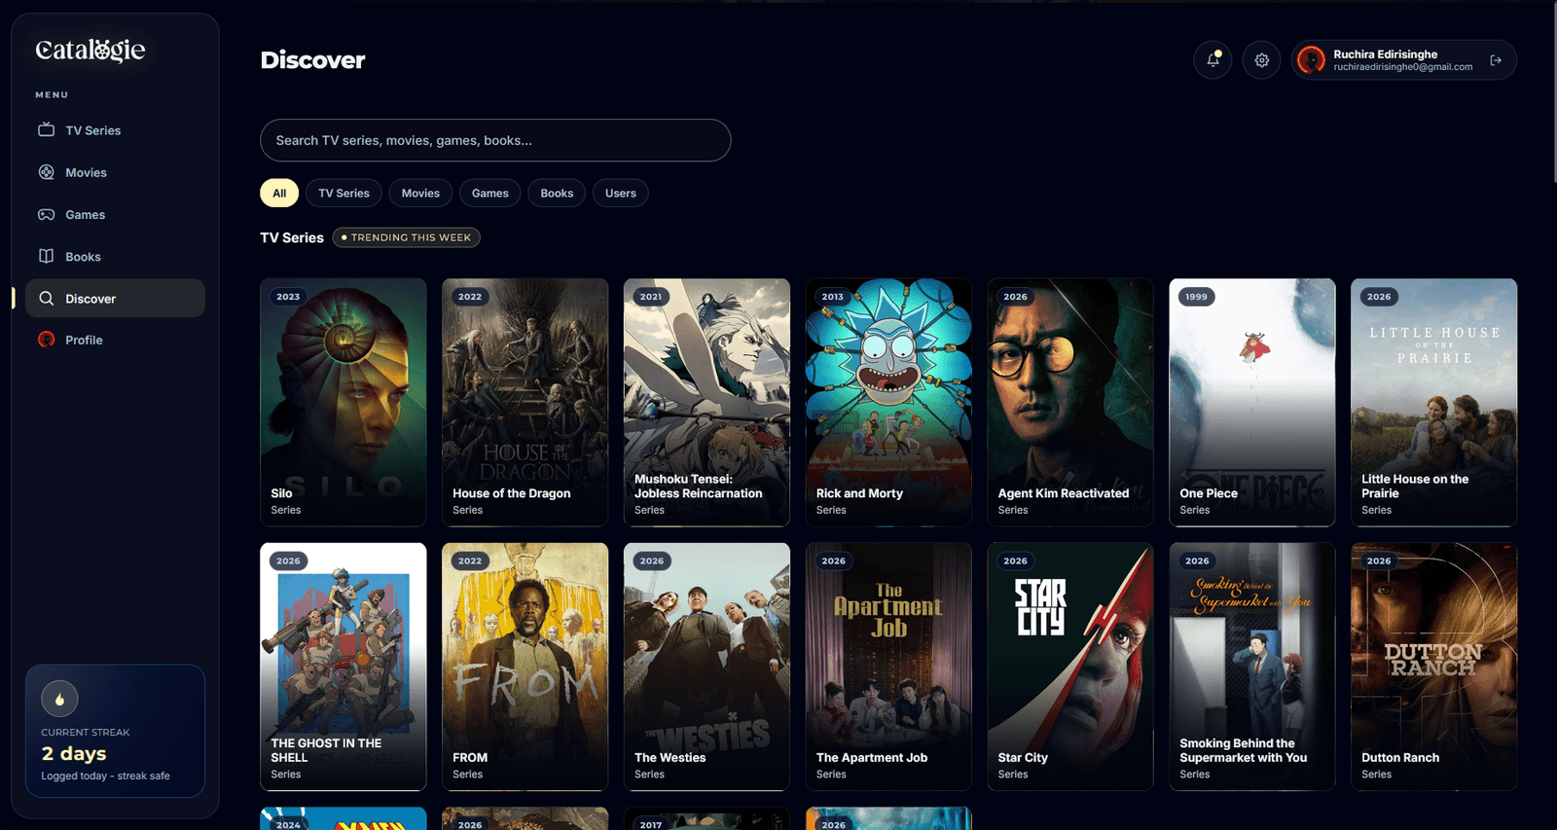This screenshot has height=830, width=1557.
Task: Open the One Piece card
Action: coord(1252,402)
